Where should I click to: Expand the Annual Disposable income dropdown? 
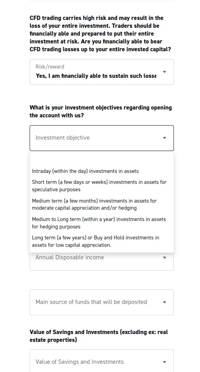pos(102,261)
